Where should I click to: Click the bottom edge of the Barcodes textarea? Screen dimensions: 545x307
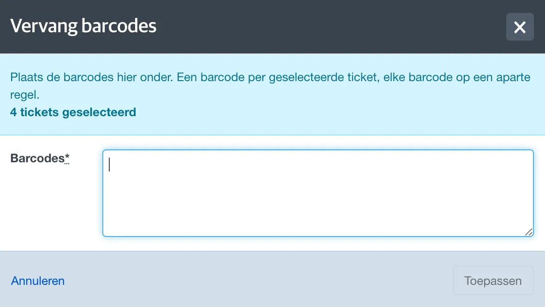[x=318, y=236]
